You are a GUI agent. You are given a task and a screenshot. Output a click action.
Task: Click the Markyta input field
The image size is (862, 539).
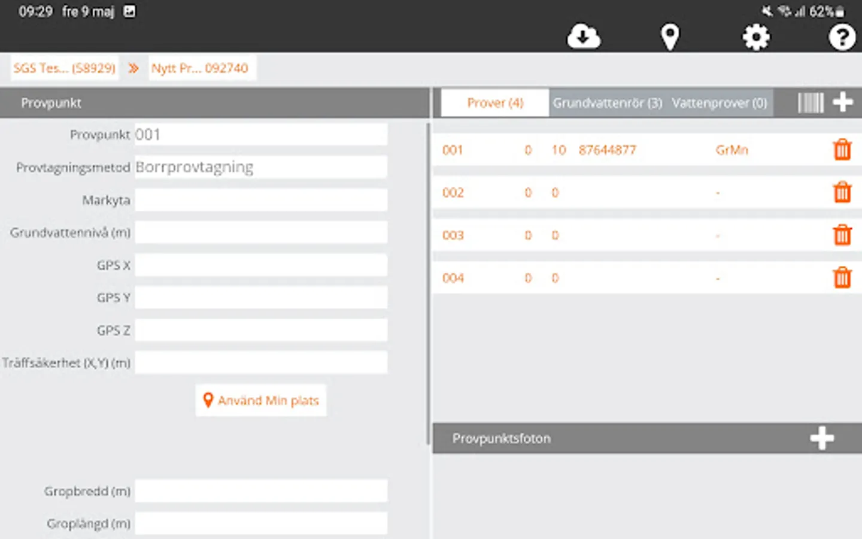(x=260, y=199)
